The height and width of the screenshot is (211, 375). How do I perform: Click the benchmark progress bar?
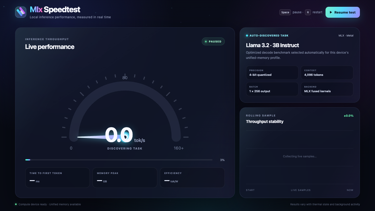119,160
